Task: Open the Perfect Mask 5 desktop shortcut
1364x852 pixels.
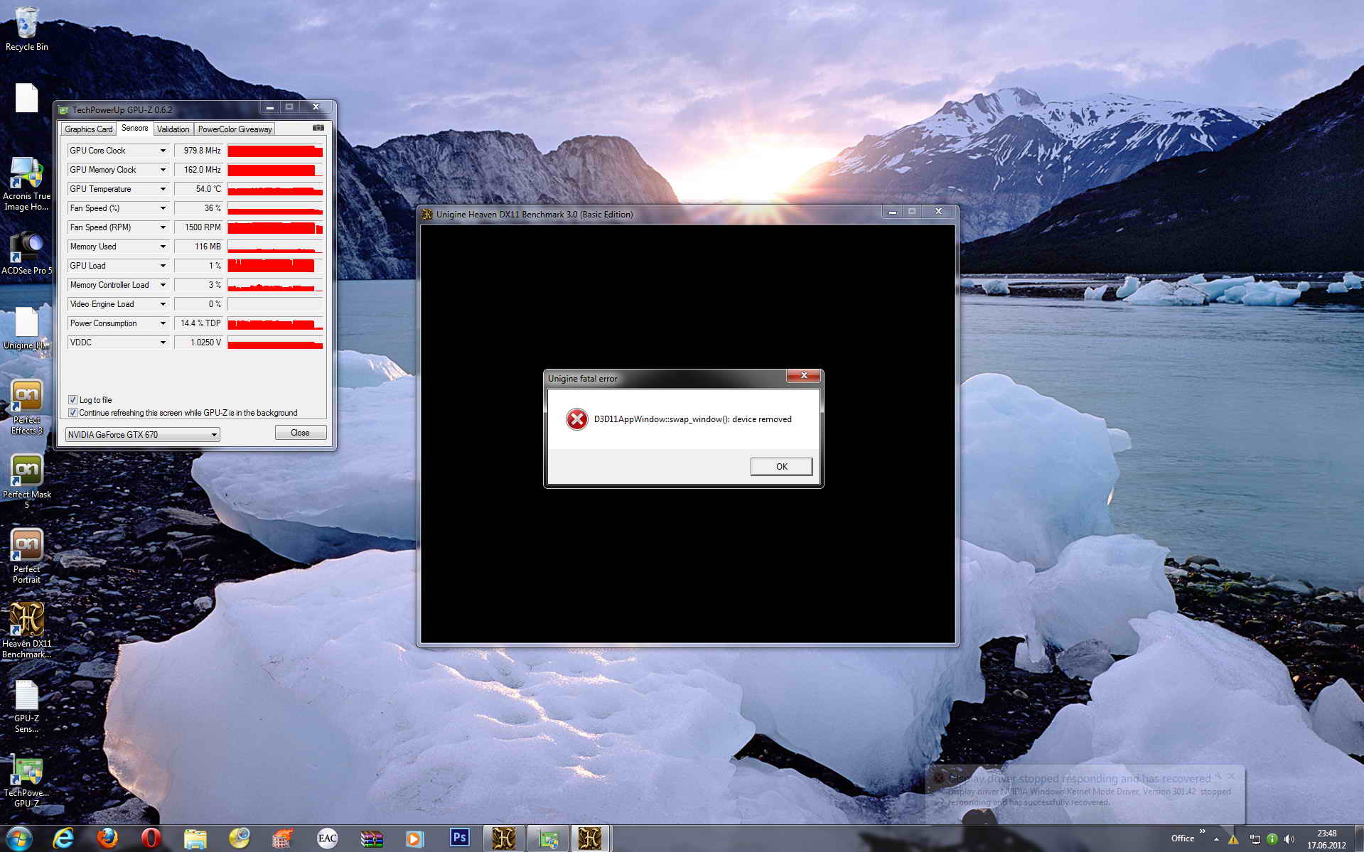Action: pos(26,482)
